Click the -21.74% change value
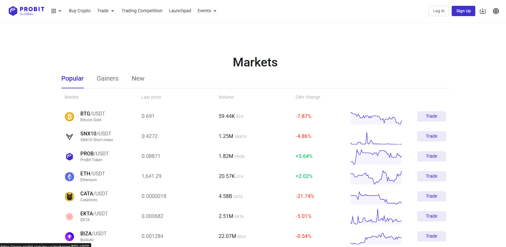The image size is (506, 247). (x=305, y=196)
